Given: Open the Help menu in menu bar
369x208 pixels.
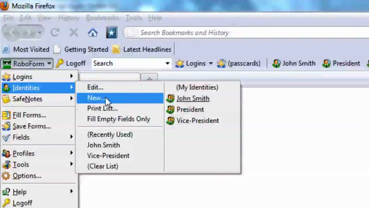Looking at the screenshot, I should pos(155,18).
